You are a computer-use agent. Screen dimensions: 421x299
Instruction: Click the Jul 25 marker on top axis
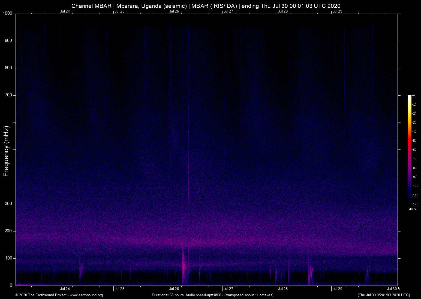[119, 11]
